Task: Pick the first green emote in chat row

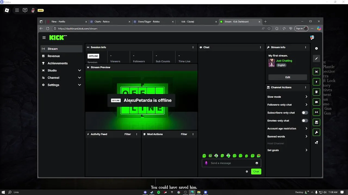Action: tap(204, 156)
